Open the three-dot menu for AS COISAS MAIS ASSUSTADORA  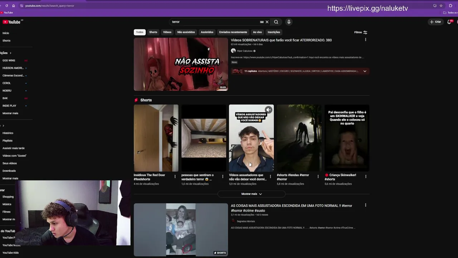point(365,205)
